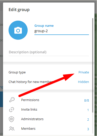Upload a group photo via camera icon
The height and width of the screenshot is (136, 97).
click(18, 30)
